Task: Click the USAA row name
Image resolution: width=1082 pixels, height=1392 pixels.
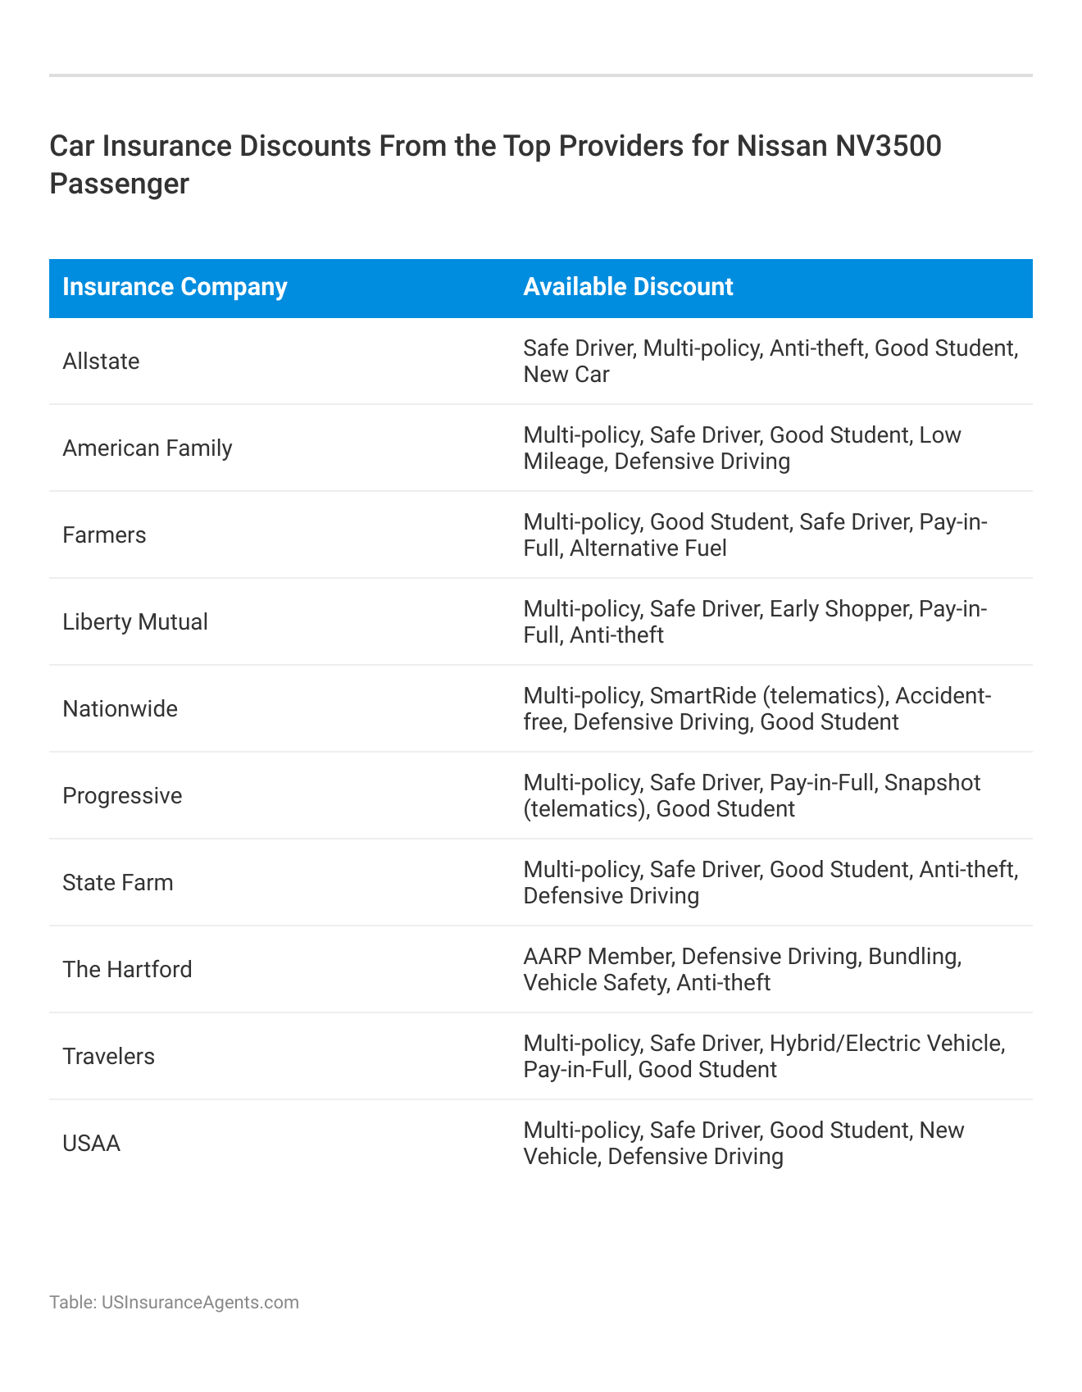Action: tap(91, 1144)
